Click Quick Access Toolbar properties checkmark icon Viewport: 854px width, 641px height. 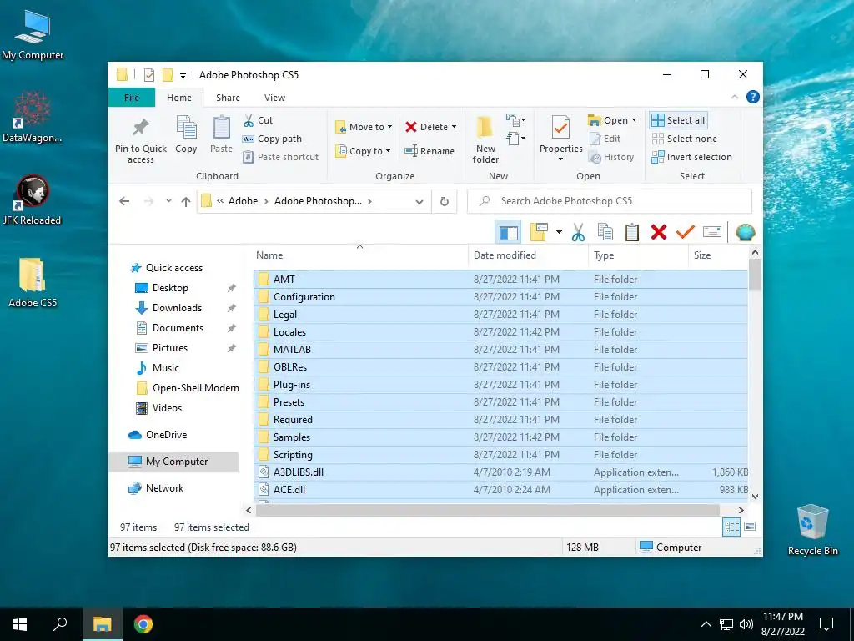(149, 74)
